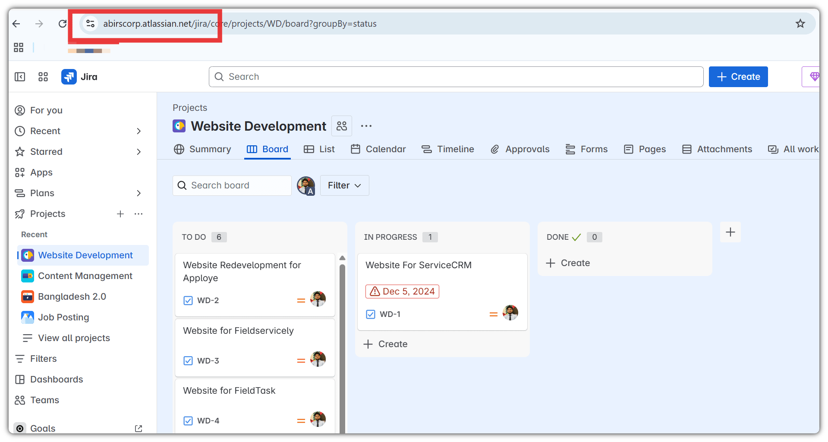
Task: Click the task type checkbox icon on WD-4
Action: coord(188,421)
